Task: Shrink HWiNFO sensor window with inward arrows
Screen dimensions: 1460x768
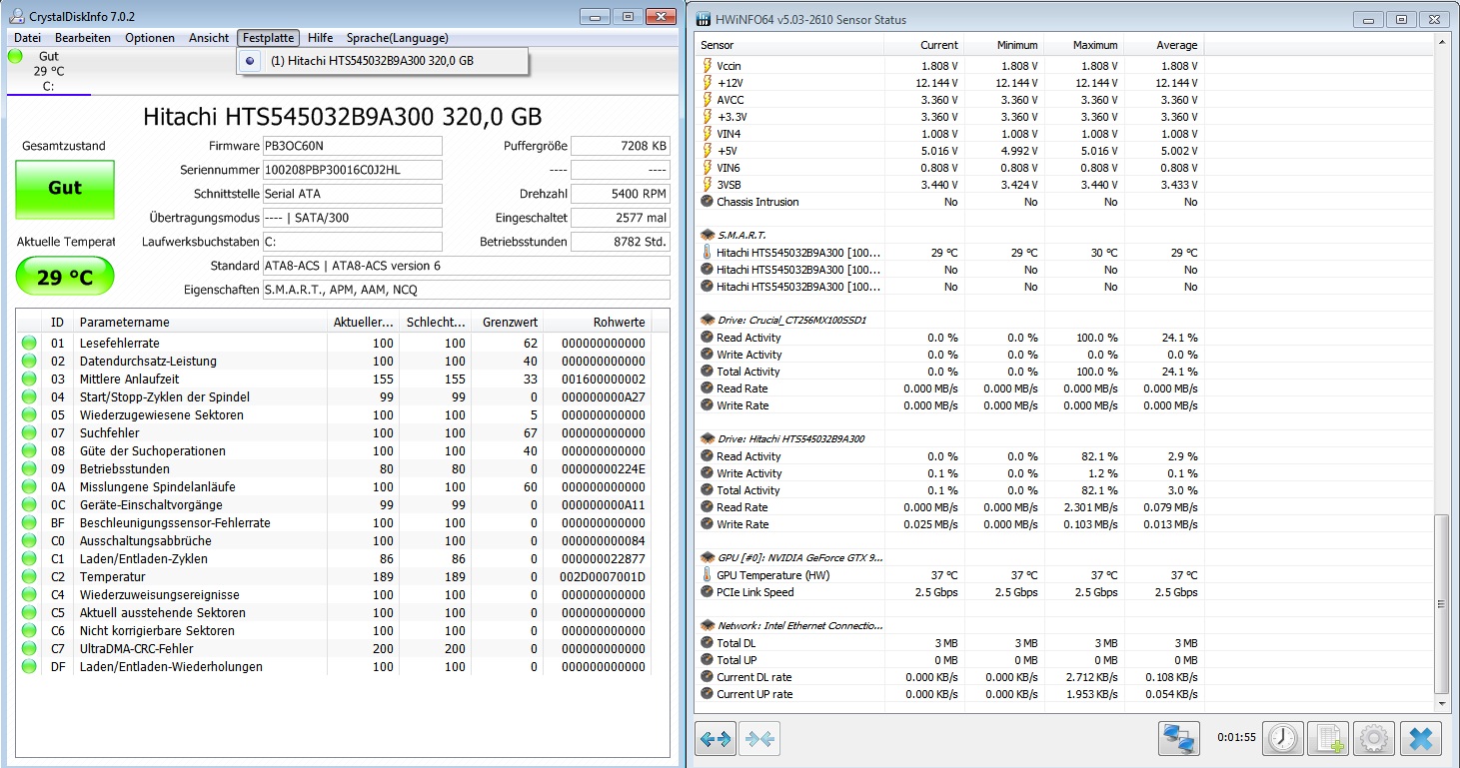Action: point(759,739)
